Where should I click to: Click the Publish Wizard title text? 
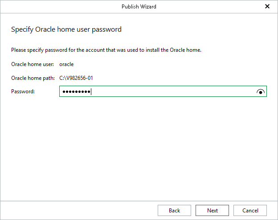pyautogui.click(x=139, y=7)
